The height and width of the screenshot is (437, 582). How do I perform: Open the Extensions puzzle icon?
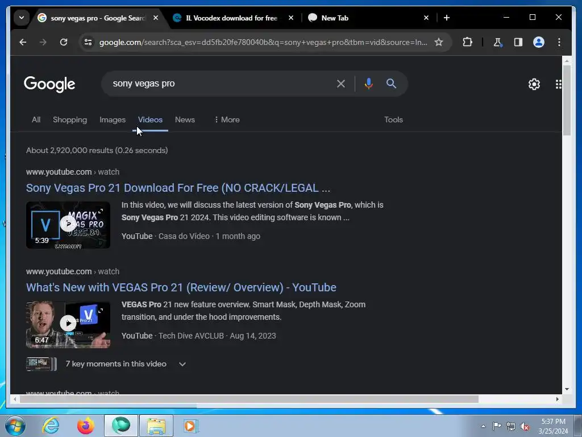click(x=467, y=42)
